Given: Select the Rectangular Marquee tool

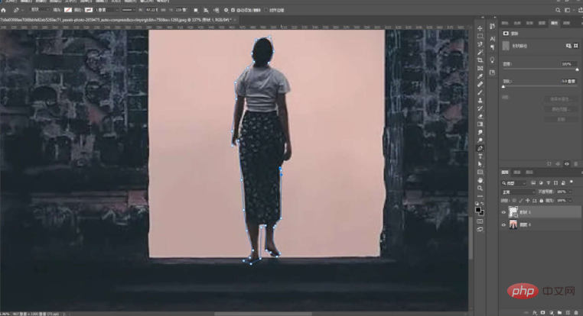Looking at the screenshot, I should point(480,37).
